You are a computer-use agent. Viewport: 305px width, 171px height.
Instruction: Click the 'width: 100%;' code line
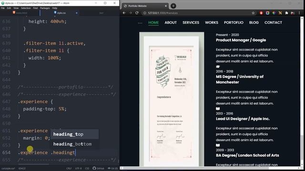coord(45,58)
